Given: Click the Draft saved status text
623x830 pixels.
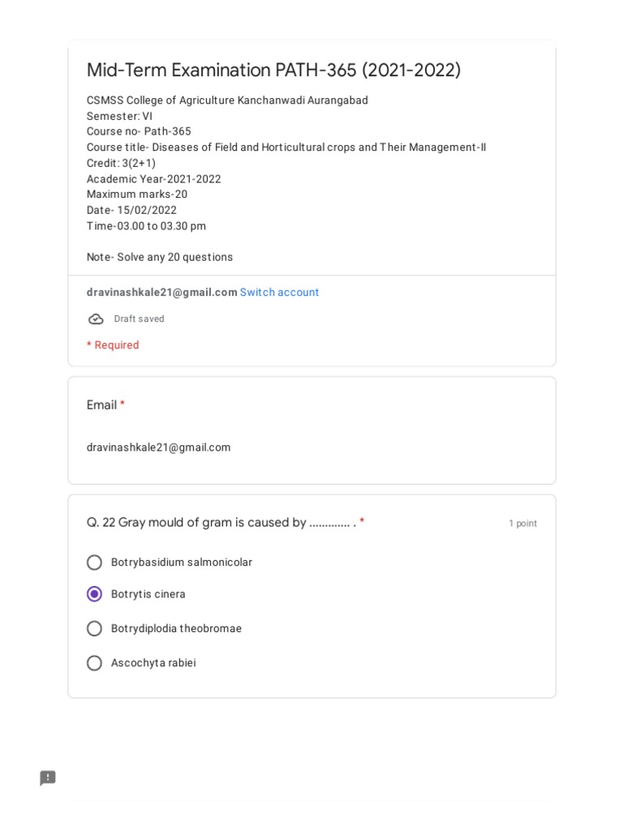Looking at the screenshot, I should pos(139,319).
